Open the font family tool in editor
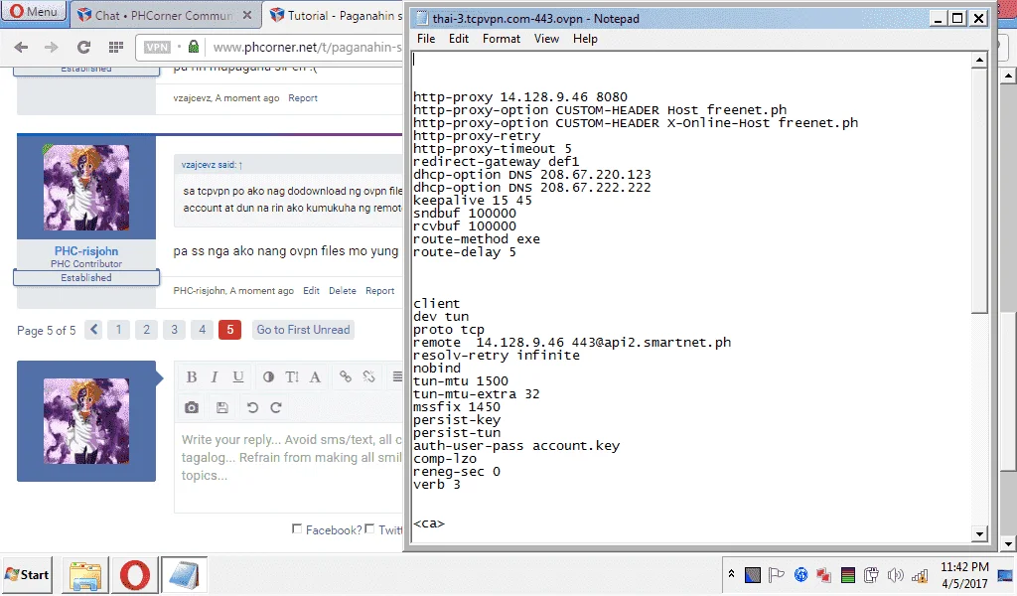Image resolution: width=1017 pixels, height=596 pixels. point(315,376)
